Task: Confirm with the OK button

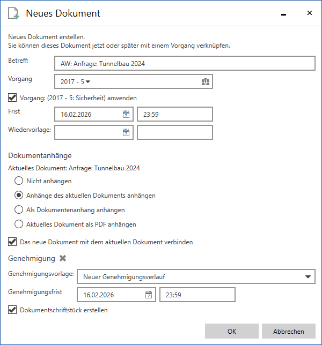Action: coord(232,331)
